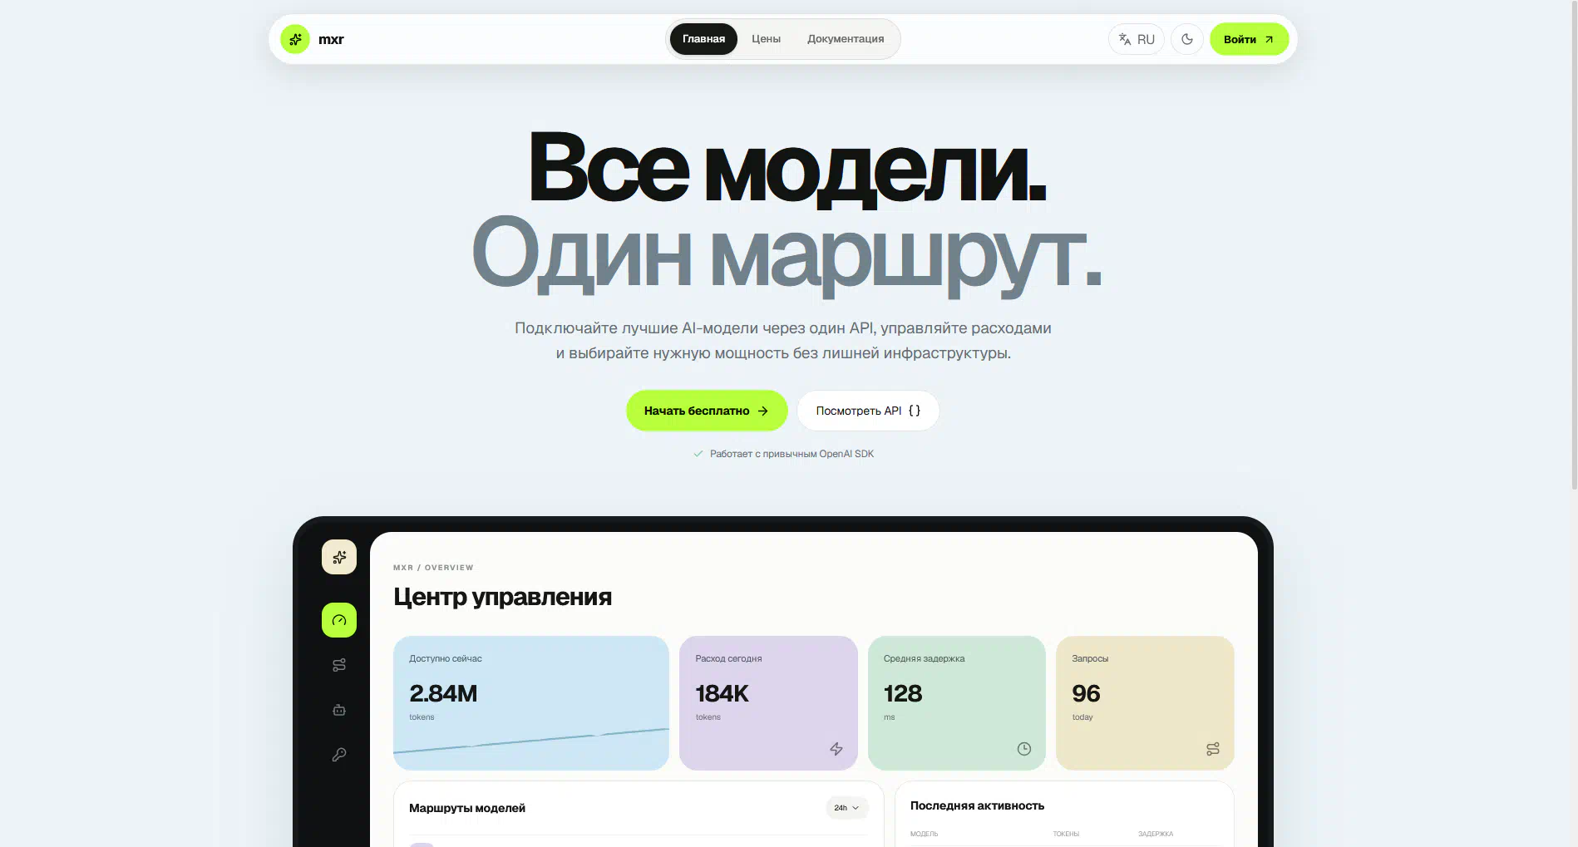The width and height of the screenshot is (1578, 847).
Task: Click the dashboard gauge icon in sidebar
Action: [339, 620]
